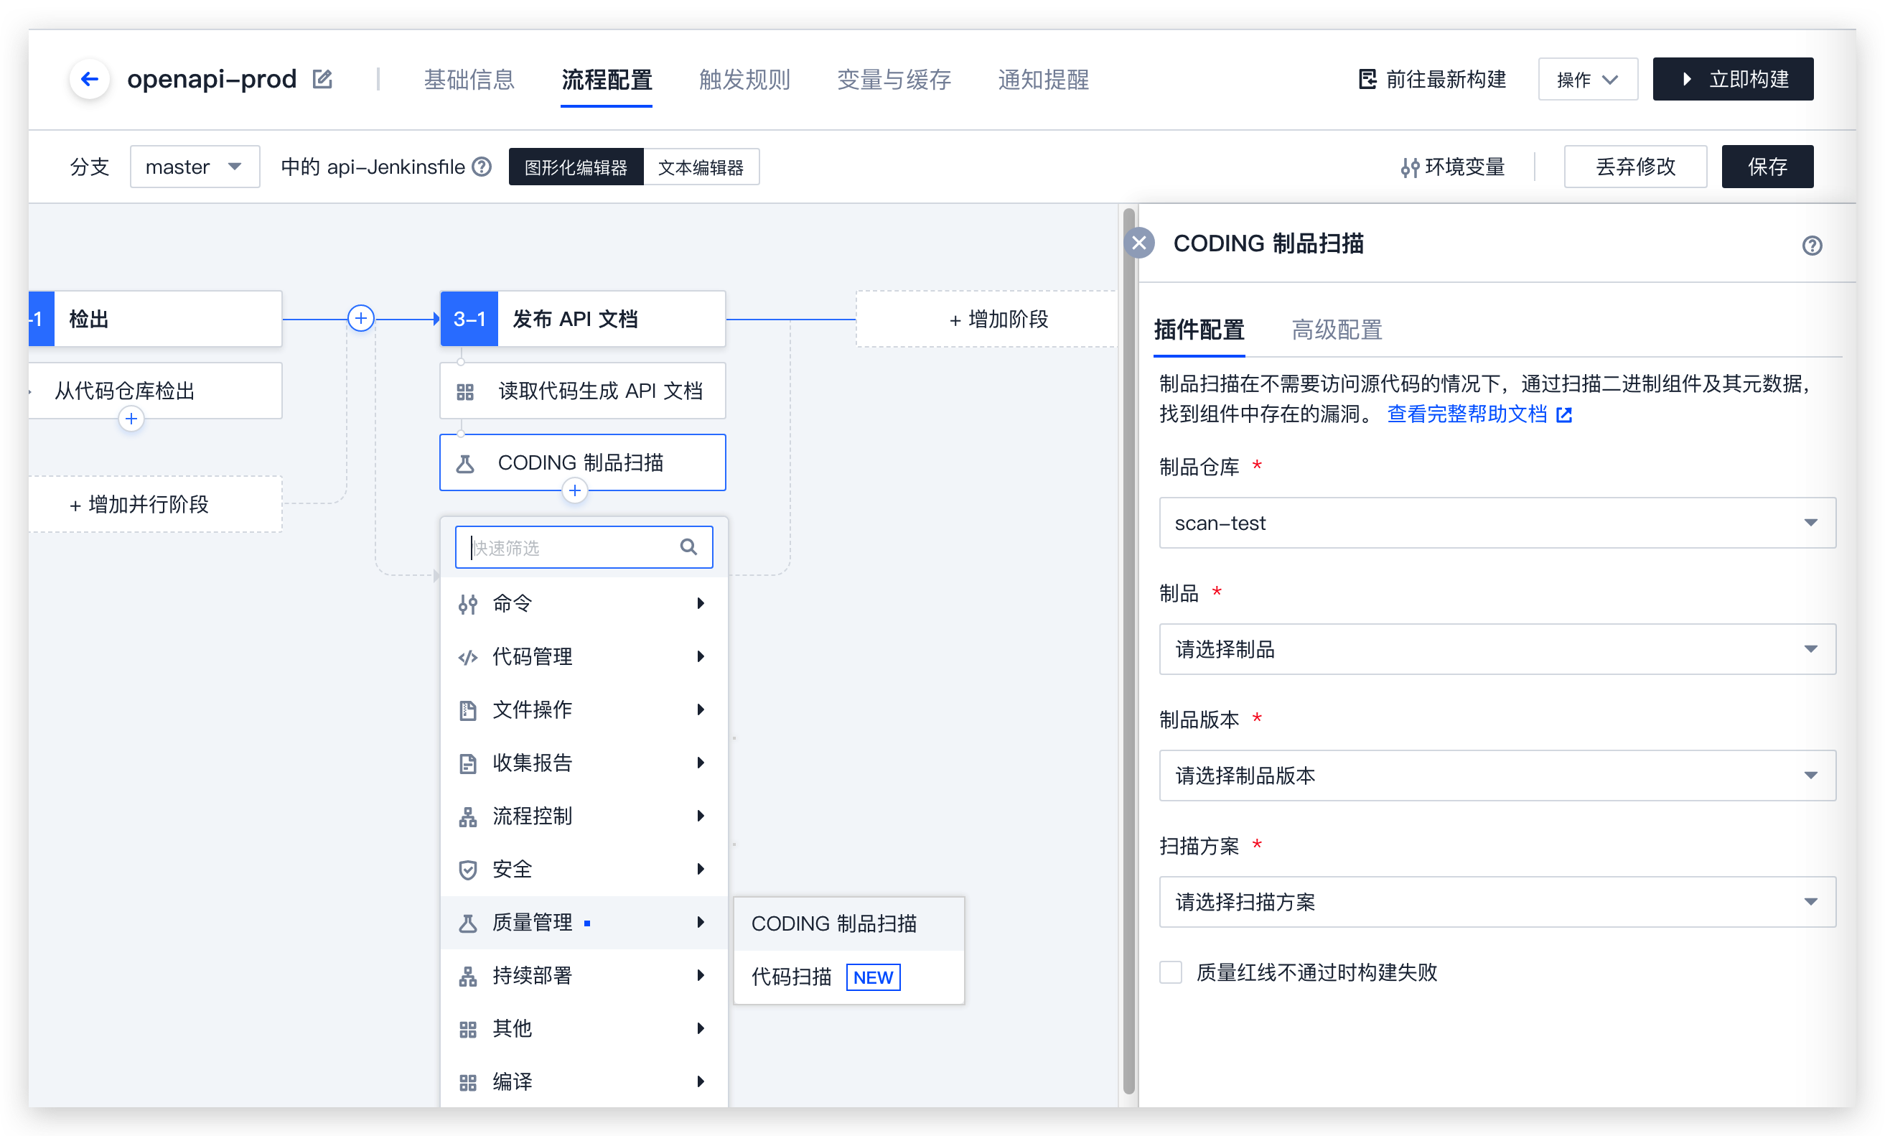The image size is (1885, 1136).
Task: Click the 立即构建 button
Action: pyautogui.click(x=1732, y=79)
